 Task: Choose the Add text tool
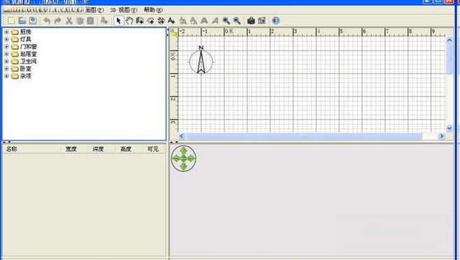[x=171, y=20]
